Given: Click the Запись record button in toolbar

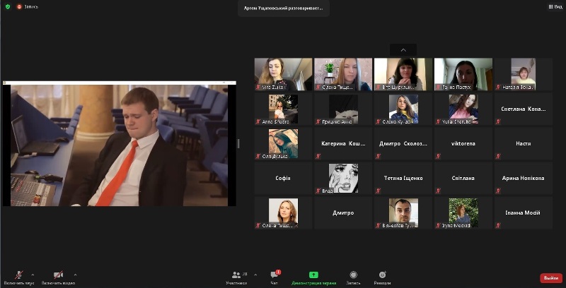Looking at the screenshot, I should coord(353,278).
